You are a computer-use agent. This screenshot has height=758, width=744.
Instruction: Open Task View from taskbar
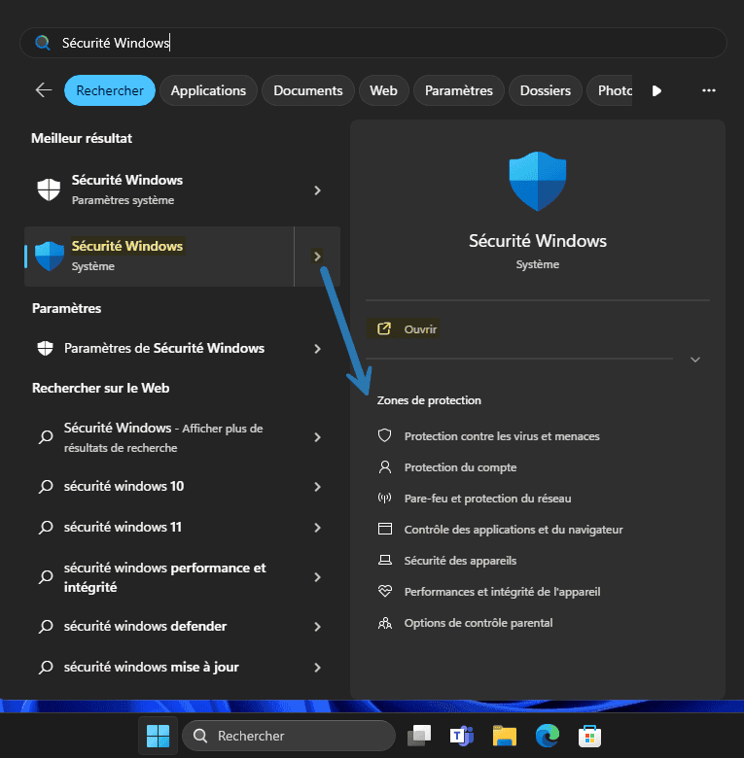(419, 736)
